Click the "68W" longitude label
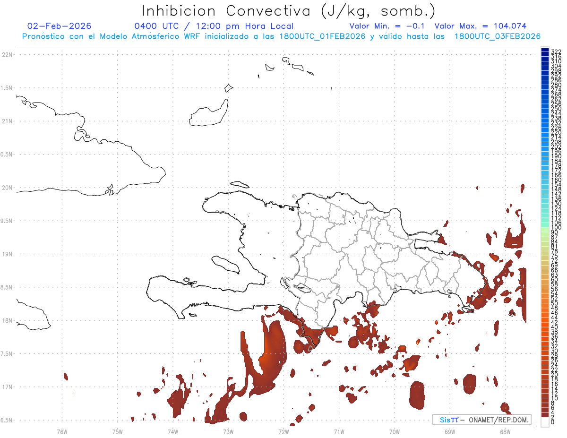Viewport: 567px width, 438px height. (505, 431)
